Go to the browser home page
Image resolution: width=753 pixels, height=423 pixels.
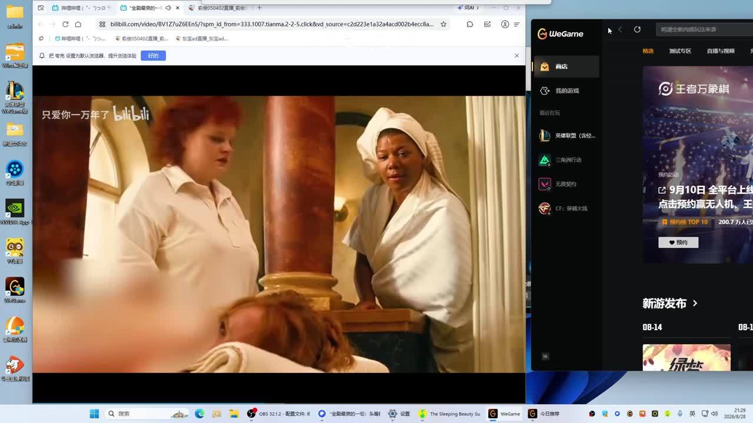(x=78, y=24)
